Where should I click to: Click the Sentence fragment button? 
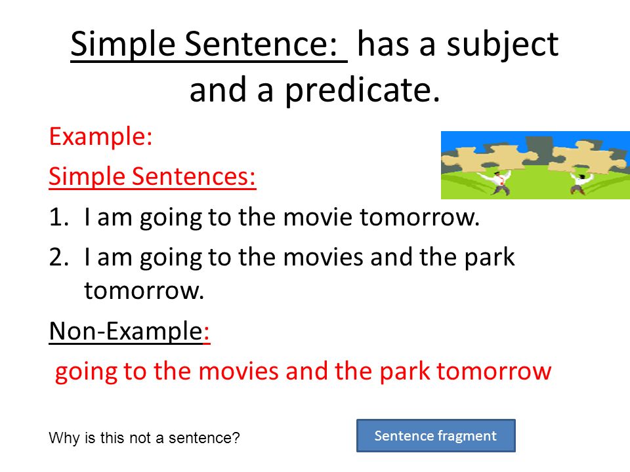point(436,436)
